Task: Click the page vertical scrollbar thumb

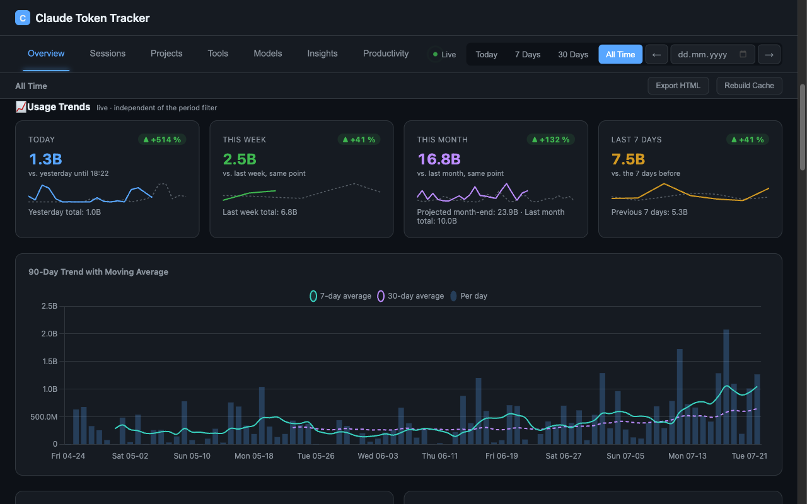Action: point(803,126)
